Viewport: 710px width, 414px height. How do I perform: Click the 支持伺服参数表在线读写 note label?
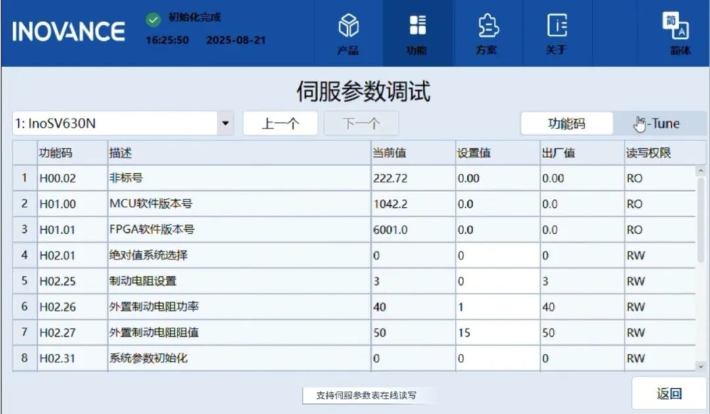(366, 396)
